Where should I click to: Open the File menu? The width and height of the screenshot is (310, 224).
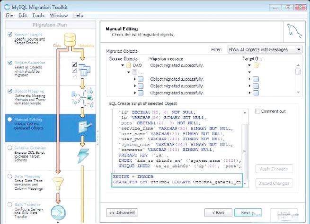click(9, 15)
